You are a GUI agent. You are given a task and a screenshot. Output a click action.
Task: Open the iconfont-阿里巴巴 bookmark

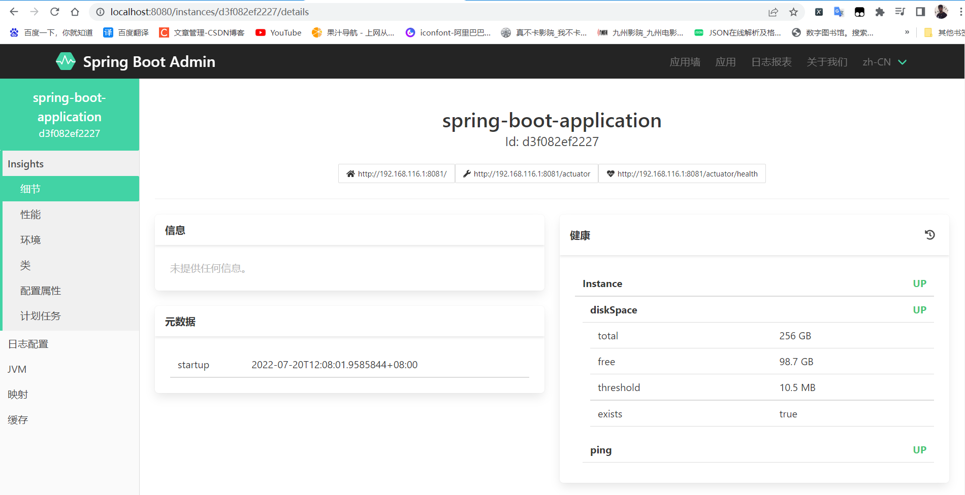coord(448,32)
